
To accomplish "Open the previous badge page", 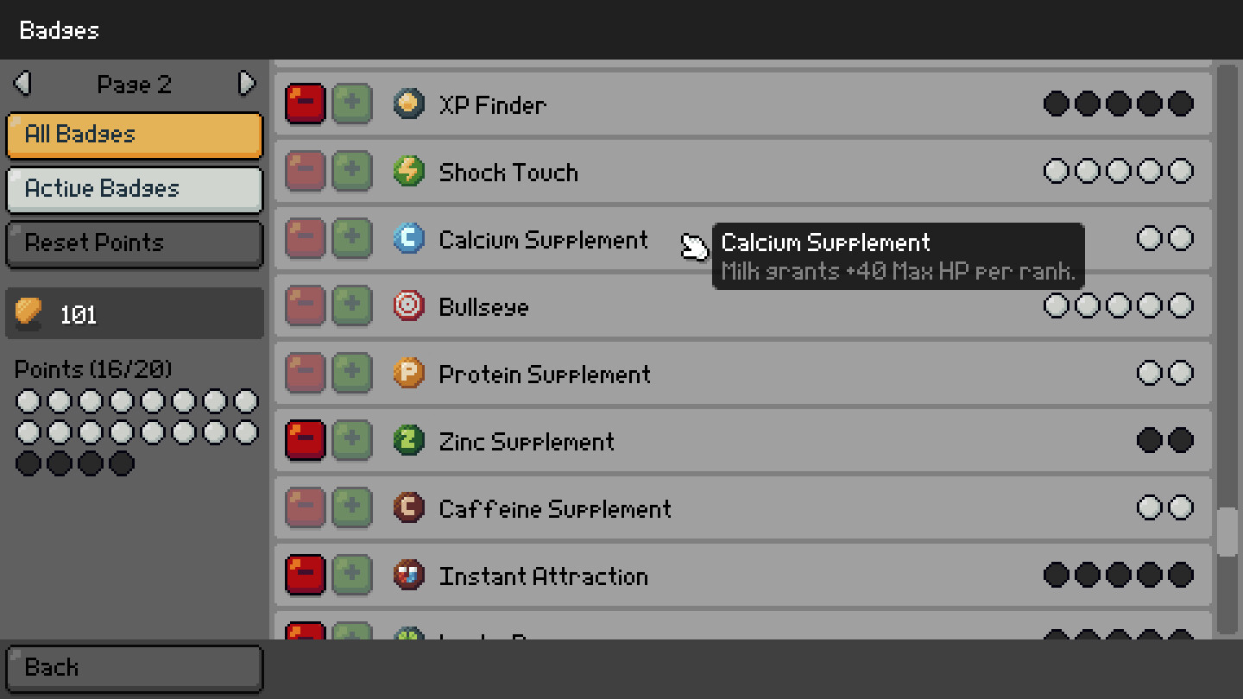I will [x=22, y=84].
